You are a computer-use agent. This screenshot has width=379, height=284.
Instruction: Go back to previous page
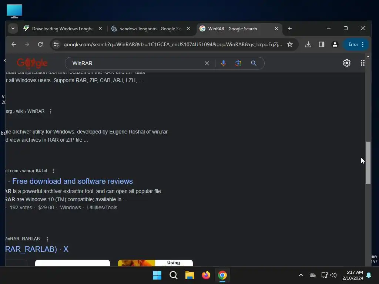click(14, 44)
